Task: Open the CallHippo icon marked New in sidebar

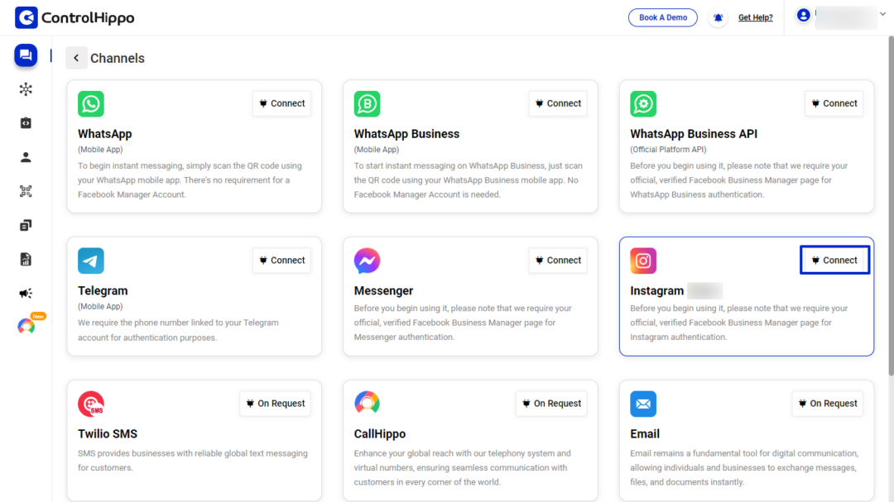Action: point(26,326)
